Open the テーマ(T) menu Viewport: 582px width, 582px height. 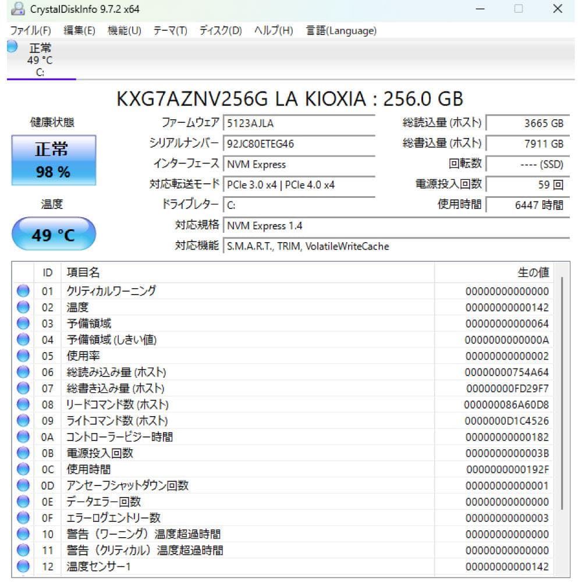(170, 30)
